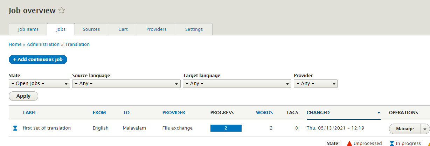Expand the arrow next to Manage button
Viewport: 430px width, 146px height.
(425, 129)
